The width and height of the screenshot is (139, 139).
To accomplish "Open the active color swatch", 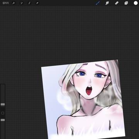I will tap(136, 3).
